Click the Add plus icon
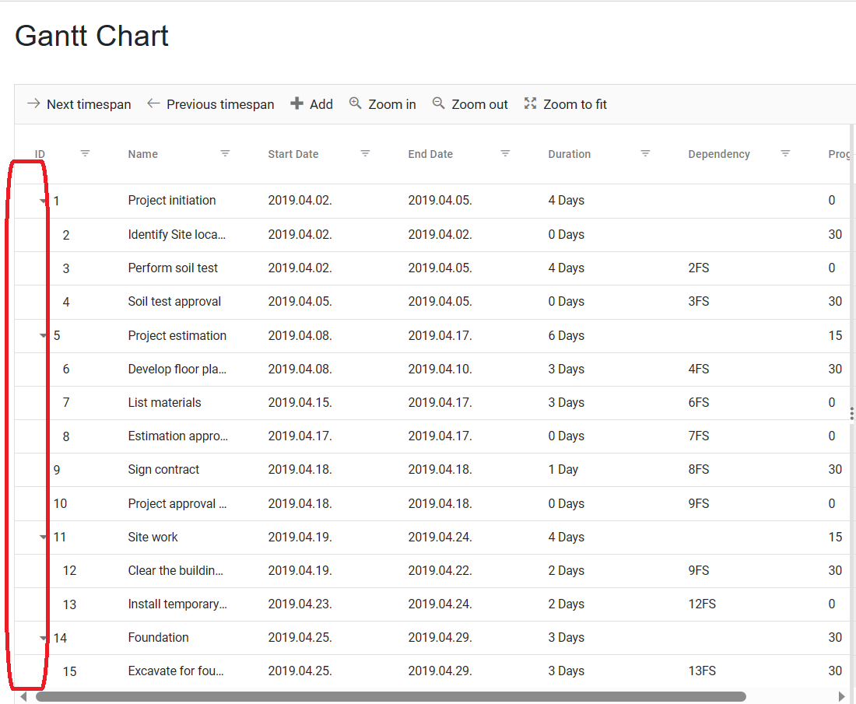Viewport: 856px width, 704px height. coord(296,103)
